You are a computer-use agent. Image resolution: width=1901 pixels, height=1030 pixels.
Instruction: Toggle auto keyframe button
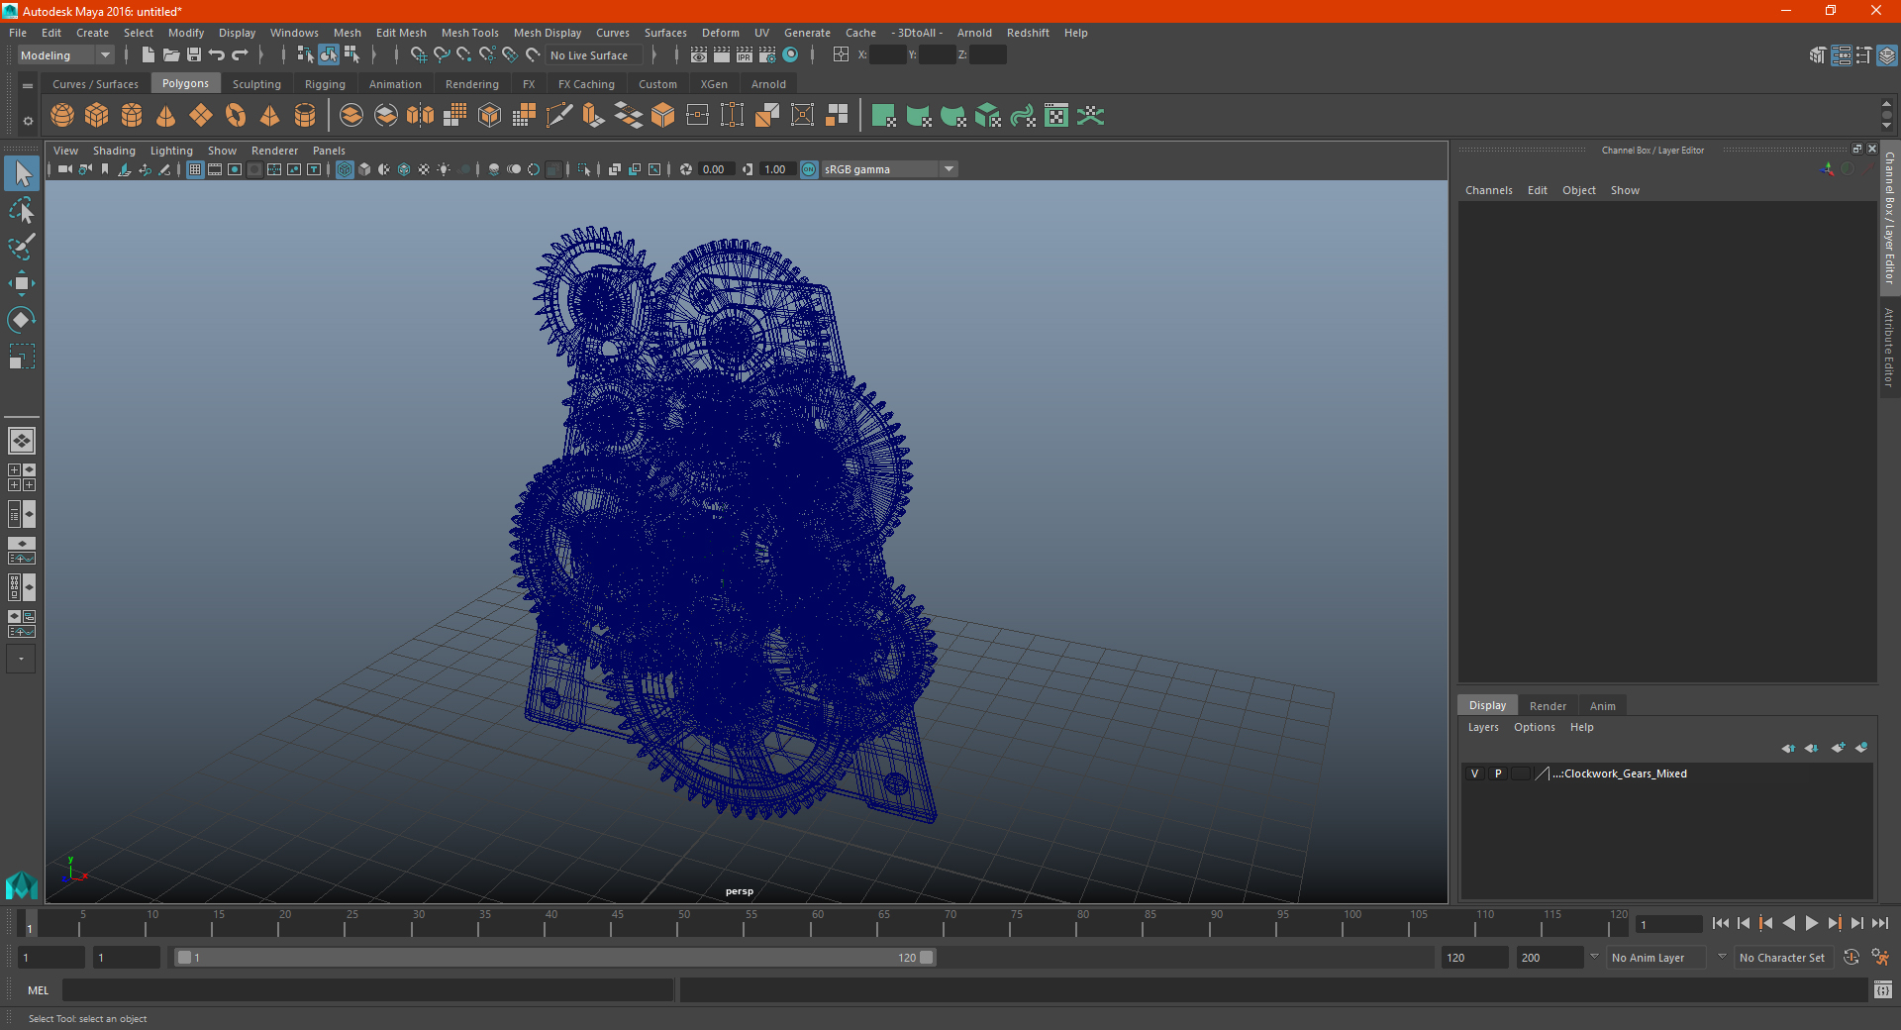click(1851, 958)
